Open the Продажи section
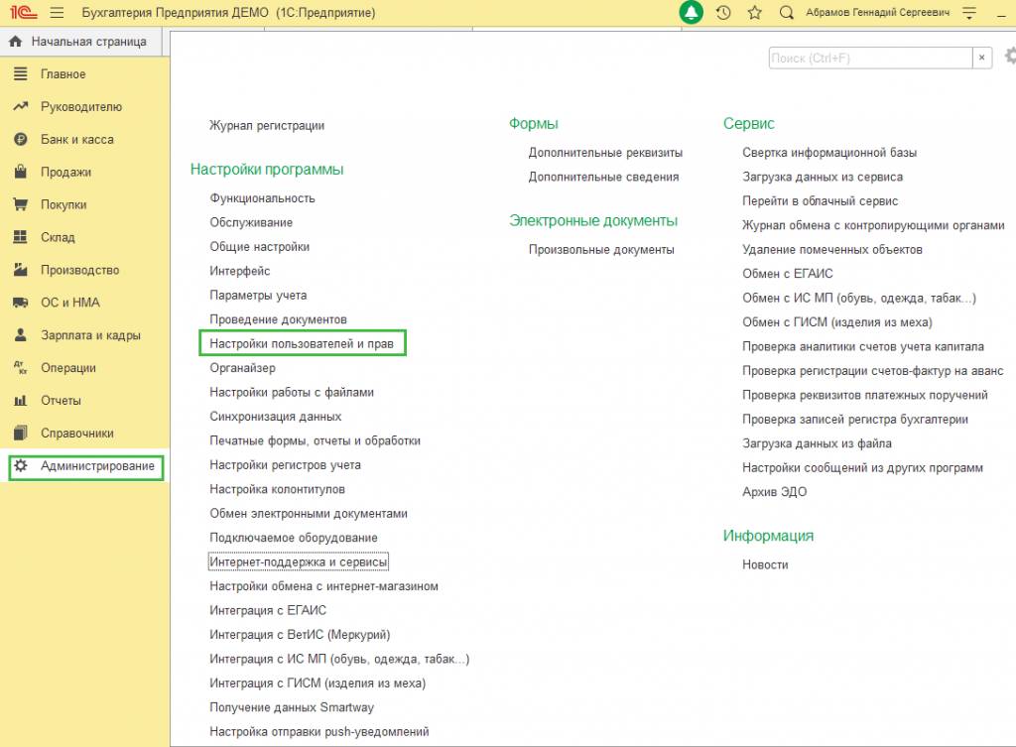The width and height of the screenshot is (1016, 747). 65,172
